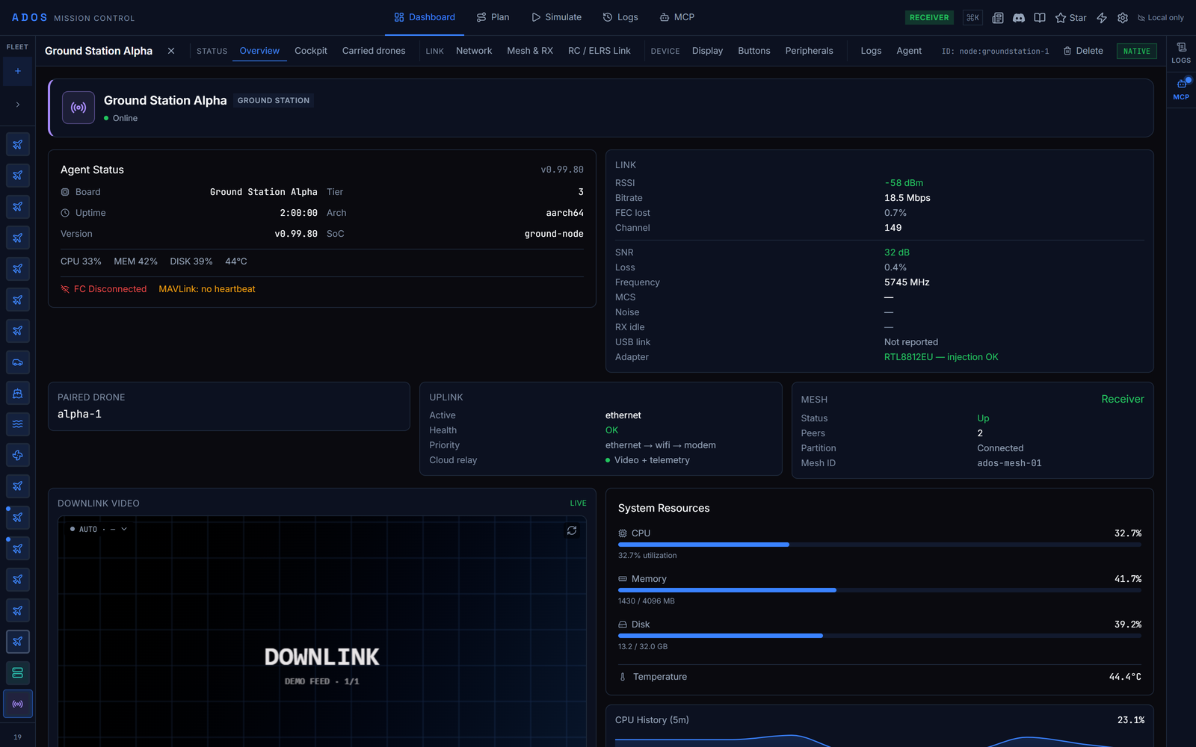Click the CPU usage progress bar
Viewport: 1196px width, 747px height.
[x=880, y=545]
